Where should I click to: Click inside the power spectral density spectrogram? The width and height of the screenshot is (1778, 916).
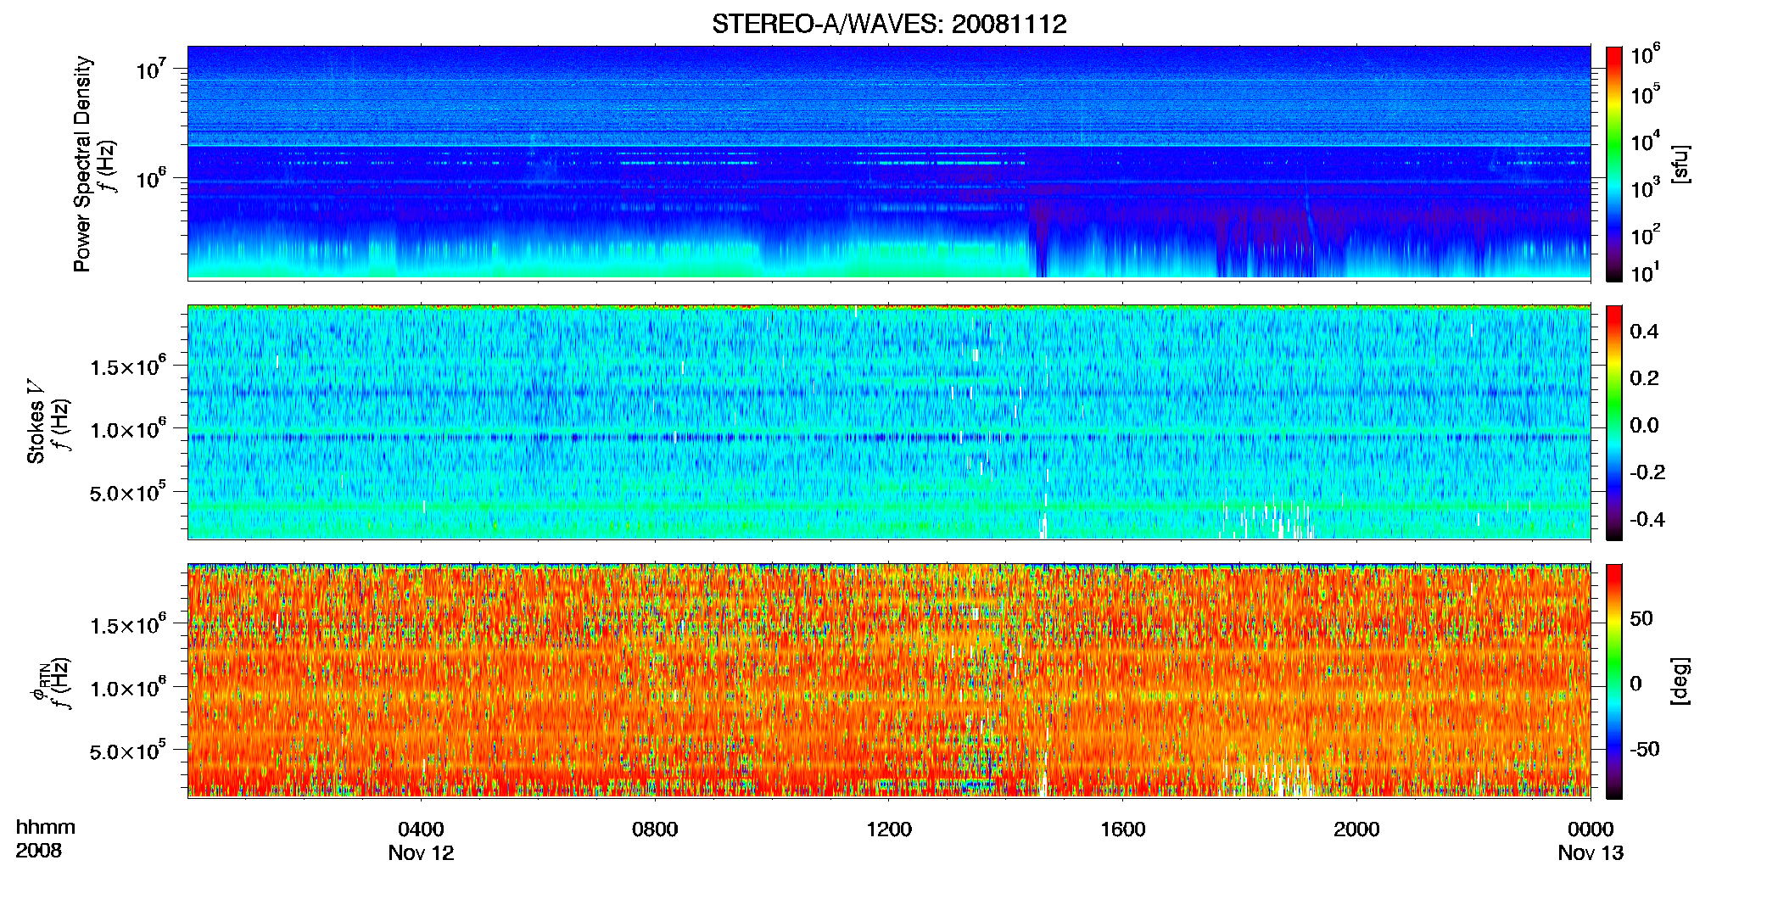(x=889, y=163)
